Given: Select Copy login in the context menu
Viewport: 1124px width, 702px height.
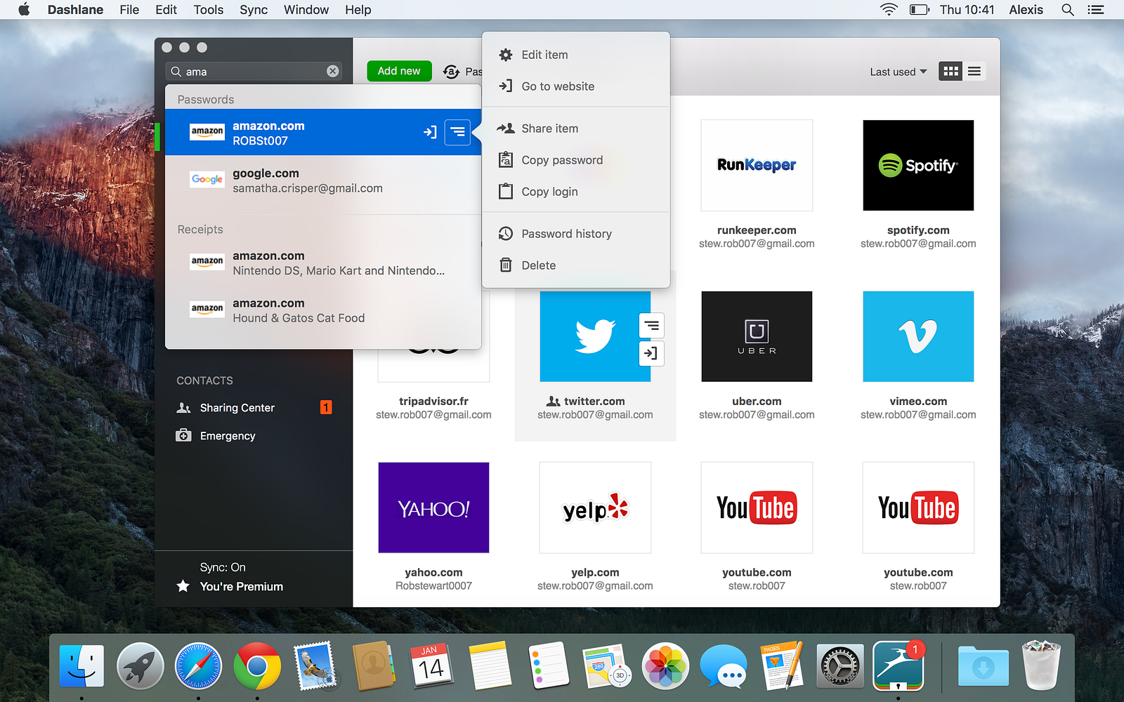Looking at the screenshot, I should pyautogui.click(x=576, y=192).
